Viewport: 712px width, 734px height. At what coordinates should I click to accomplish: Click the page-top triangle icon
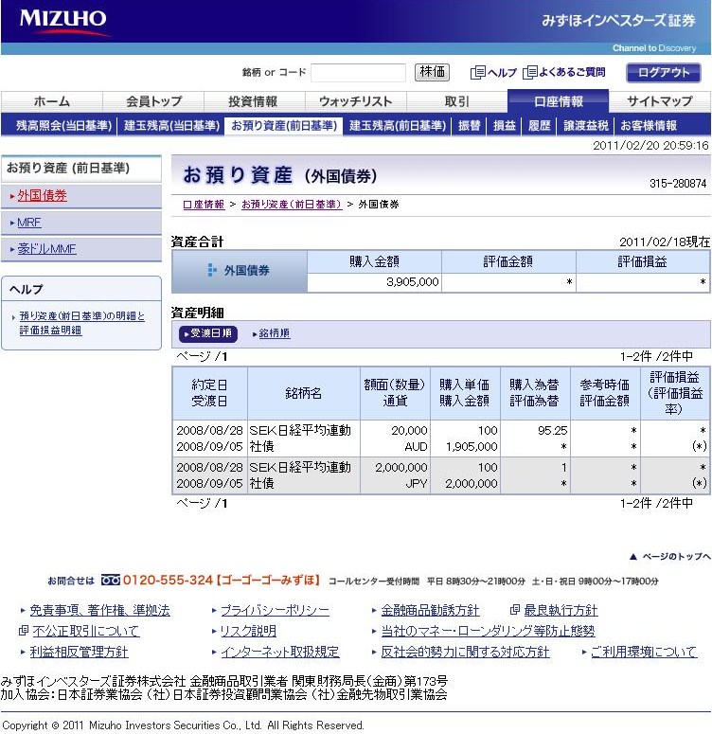[x=632, y=556]
